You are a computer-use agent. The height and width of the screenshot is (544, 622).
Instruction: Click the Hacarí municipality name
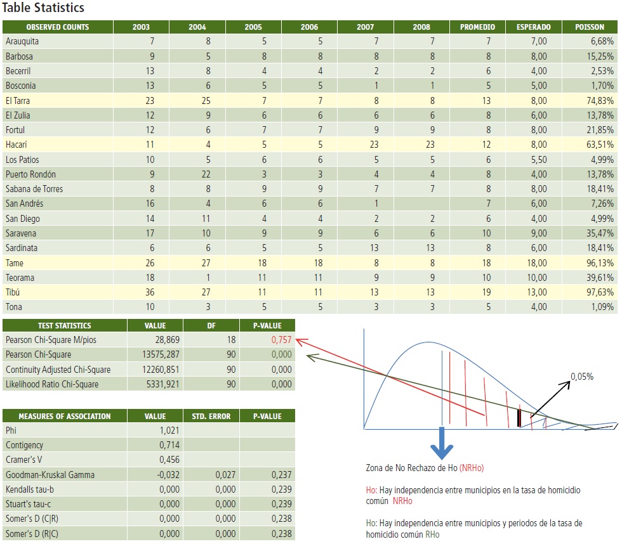point(17,145)
